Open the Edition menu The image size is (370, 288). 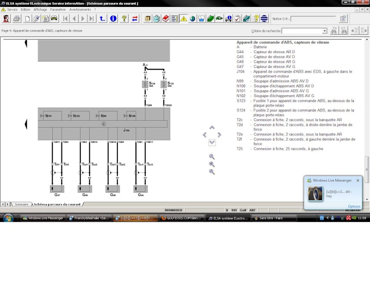25,10
